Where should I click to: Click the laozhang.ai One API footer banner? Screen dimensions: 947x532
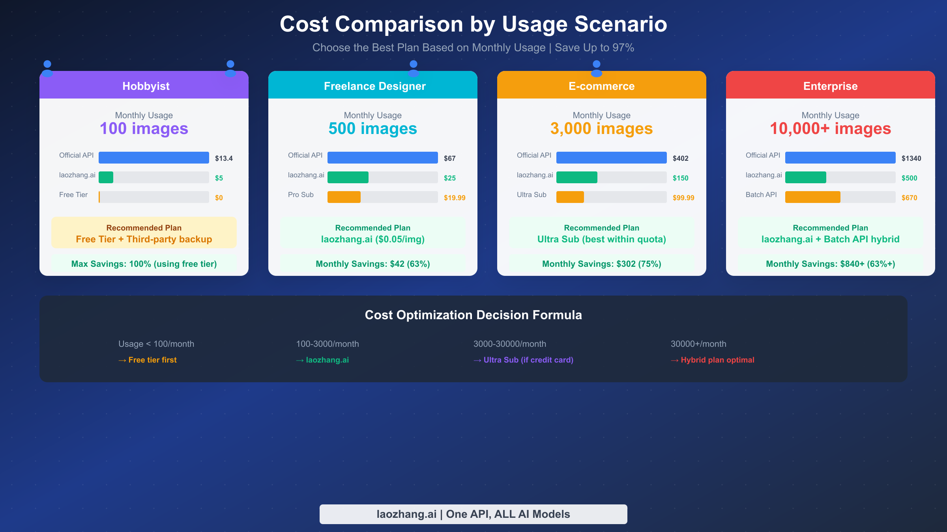click(473, 514)
